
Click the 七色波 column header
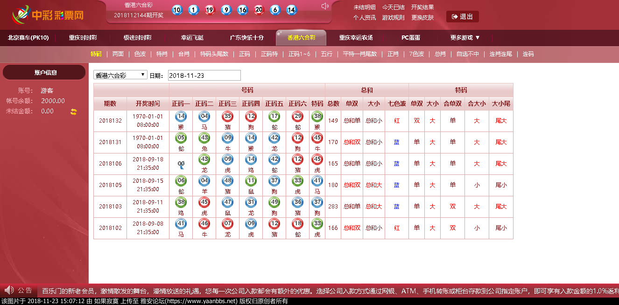click(x=397, y=104)
